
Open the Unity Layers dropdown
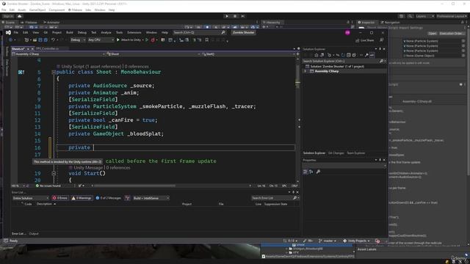pos(425,16)
